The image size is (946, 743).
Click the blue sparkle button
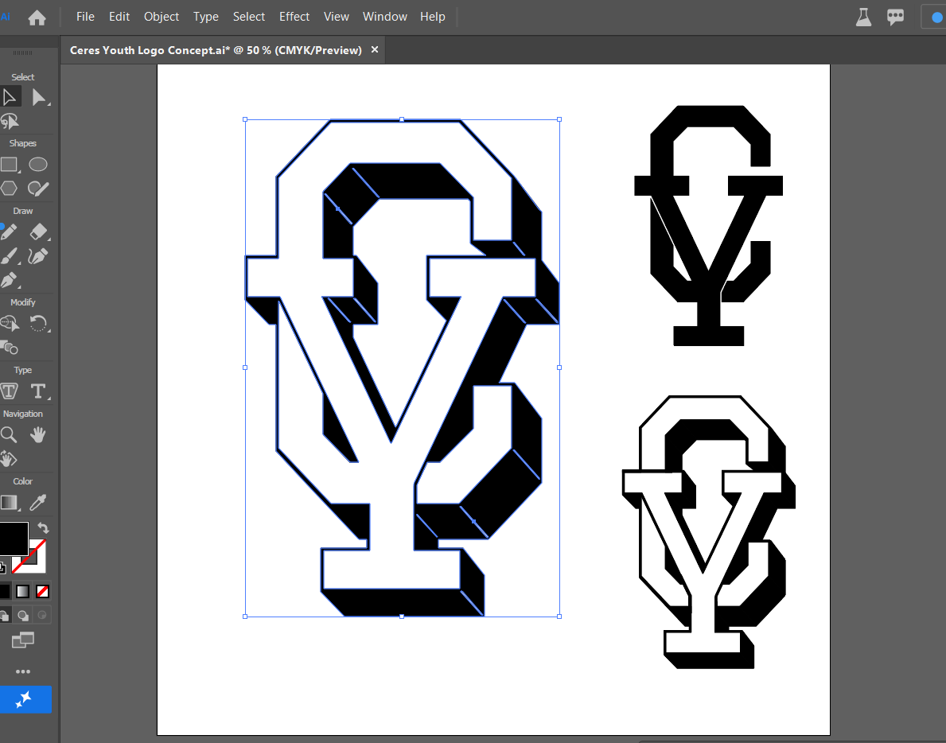tap(25, 699)
